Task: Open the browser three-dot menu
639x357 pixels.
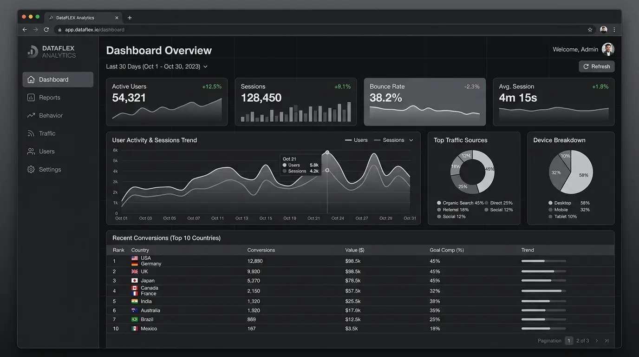Action: [x=614, y=29]
